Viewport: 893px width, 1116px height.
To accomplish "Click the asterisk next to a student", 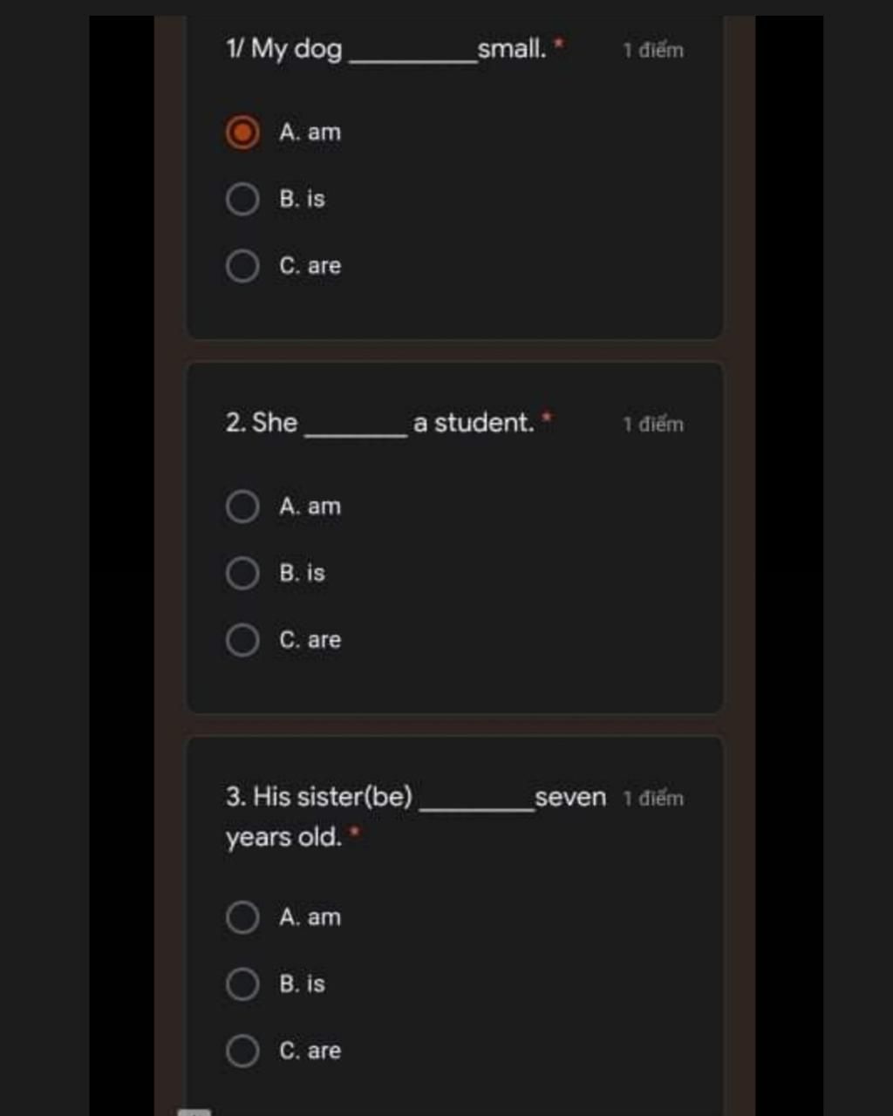I will 549,418.
